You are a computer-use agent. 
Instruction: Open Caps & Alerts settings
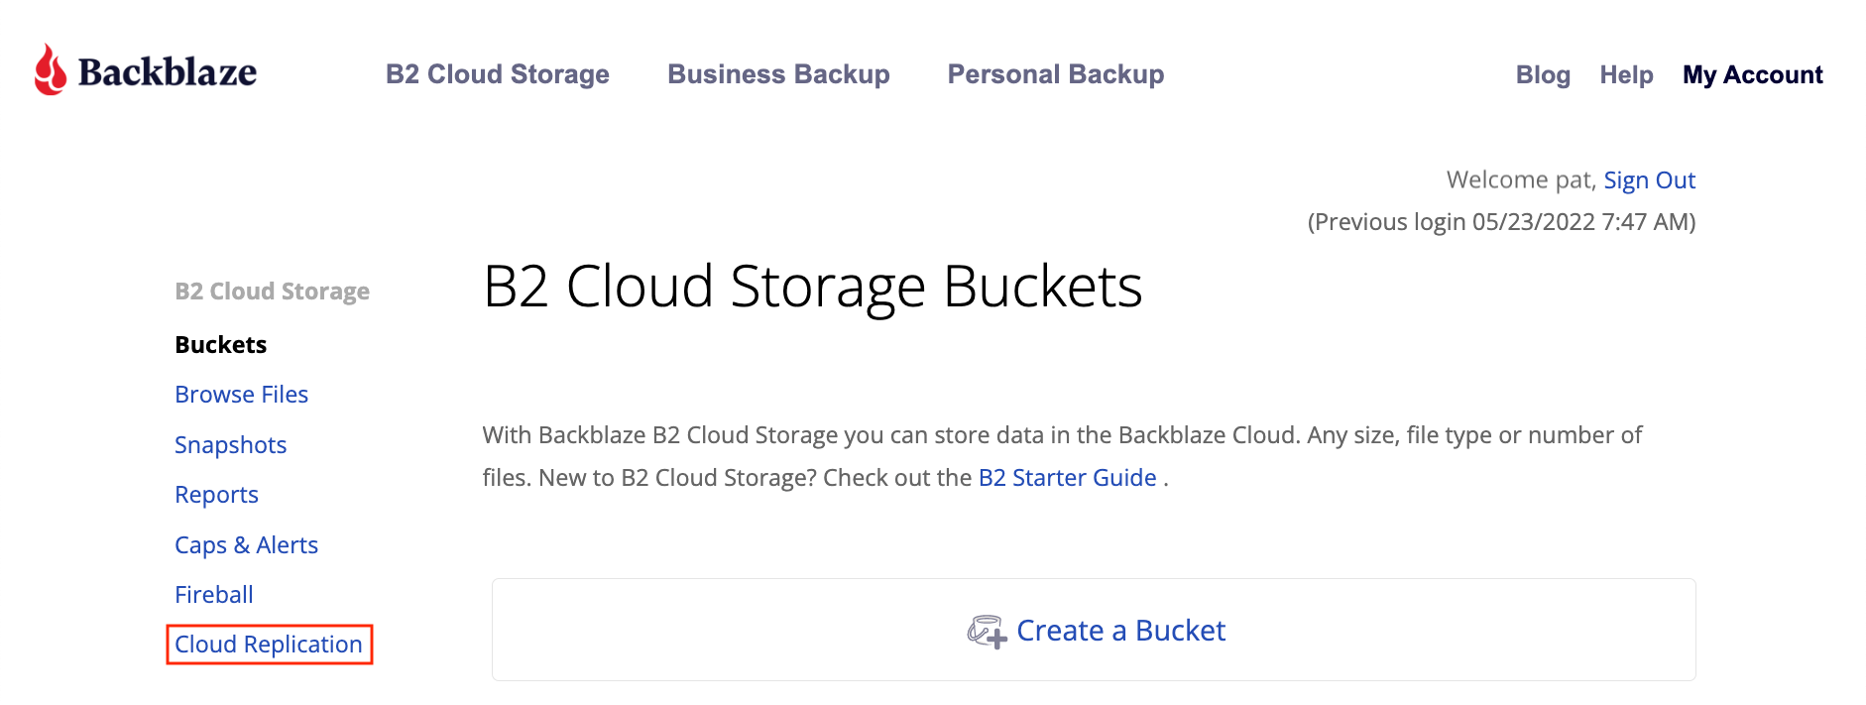[246, 544]
